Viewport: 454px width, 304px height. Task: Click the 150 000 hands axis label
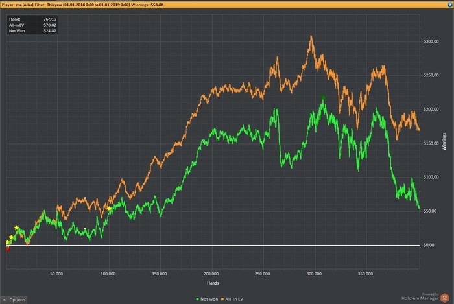tap(160, 274)
